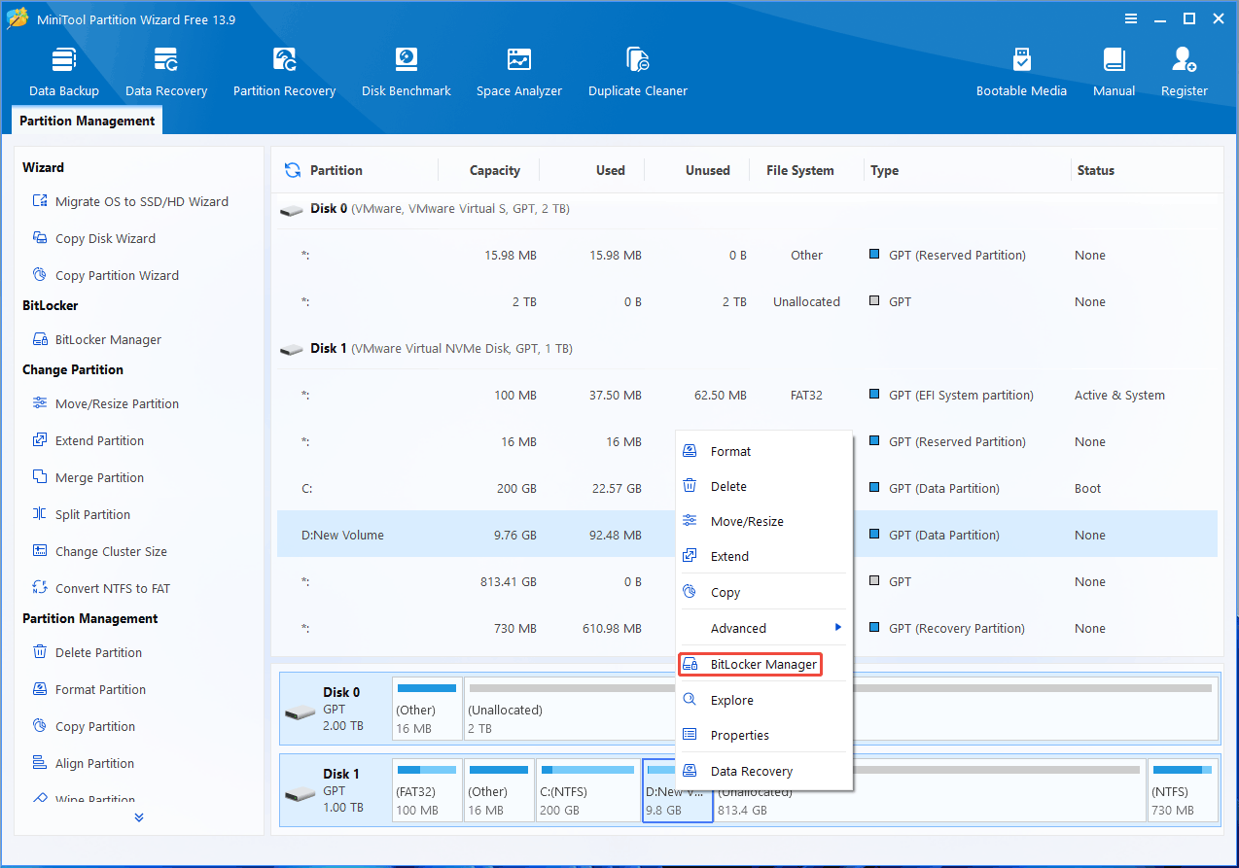Screen dimensions: 1239x868
Task: Select Merge Partition
Action: coord(88,477)
